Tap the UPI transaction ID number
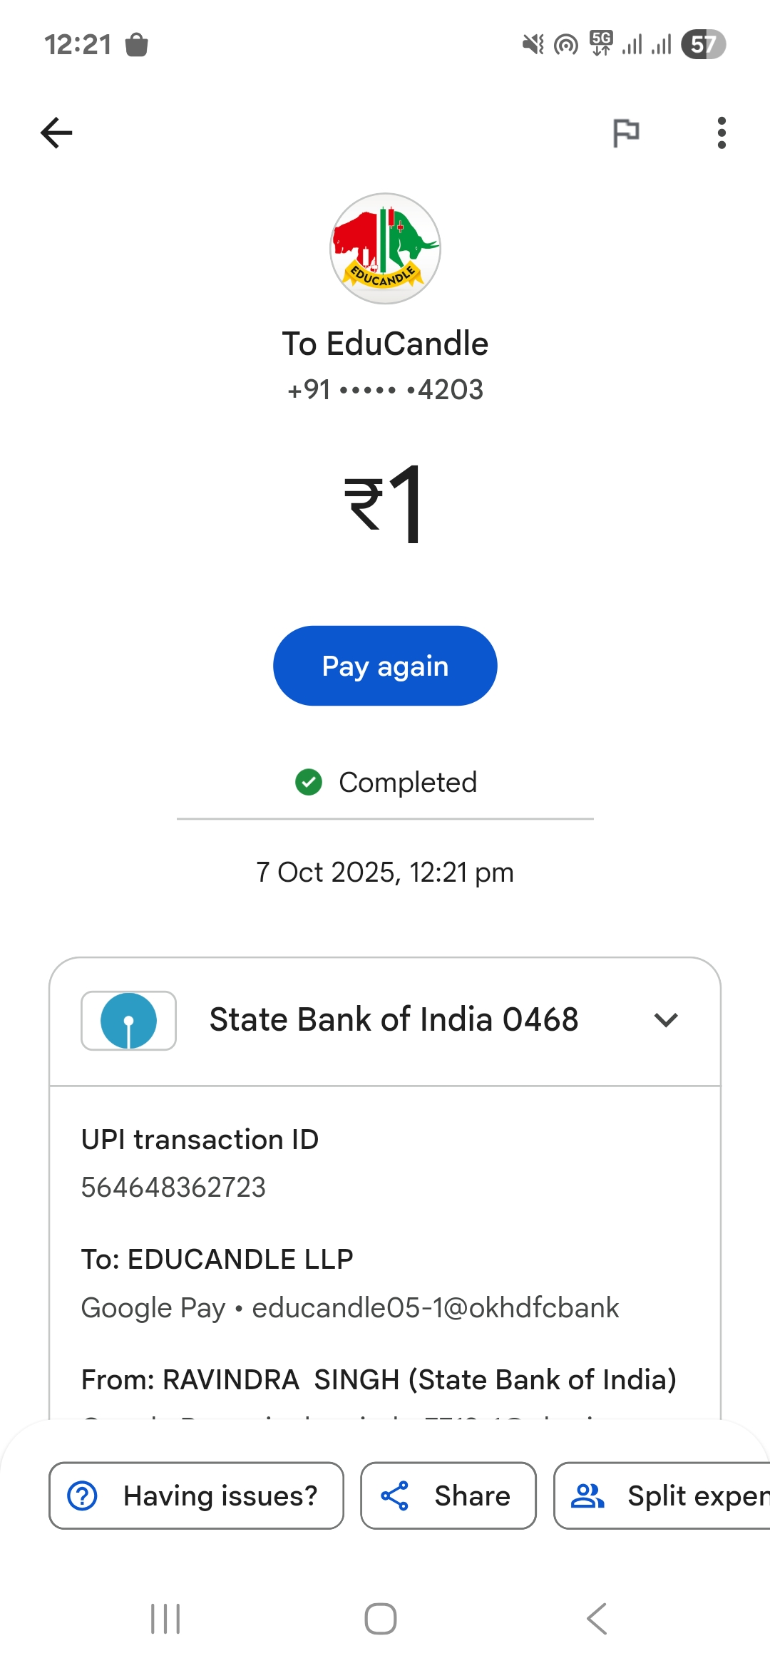This screenshot has width=770, height=1668. (173, 1188)
